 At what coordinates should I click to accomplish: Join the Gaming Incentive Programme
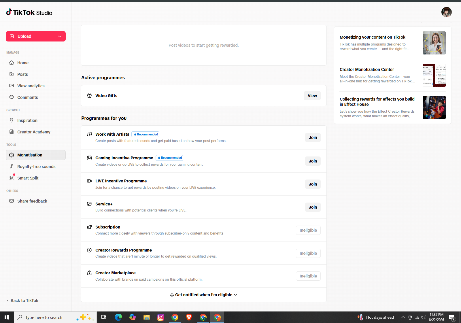[313, 161]
